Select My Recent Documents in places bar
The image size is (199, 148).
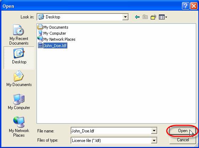point(19,35)
